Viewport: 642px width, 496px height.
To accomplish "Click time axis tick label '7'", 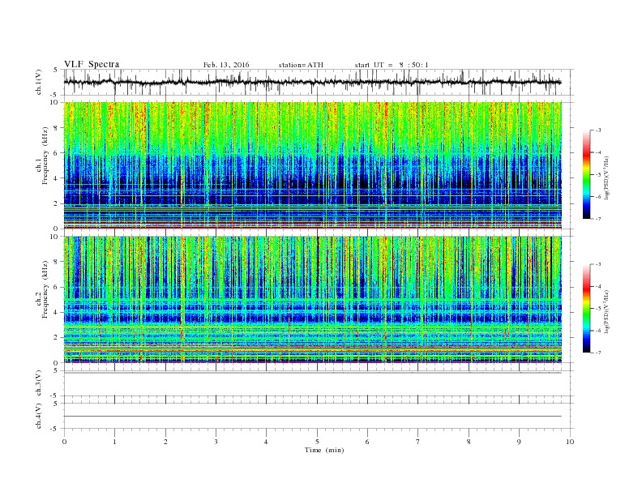I will (x=418, y=442).
